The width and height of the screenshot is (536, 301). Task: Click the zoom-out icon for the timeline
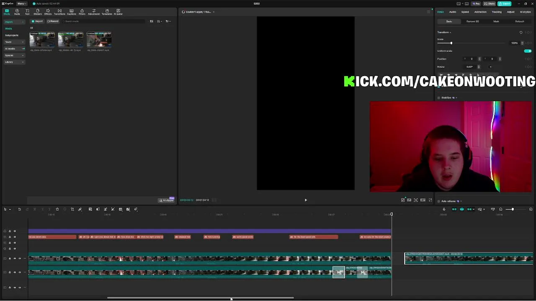(500, 209)
